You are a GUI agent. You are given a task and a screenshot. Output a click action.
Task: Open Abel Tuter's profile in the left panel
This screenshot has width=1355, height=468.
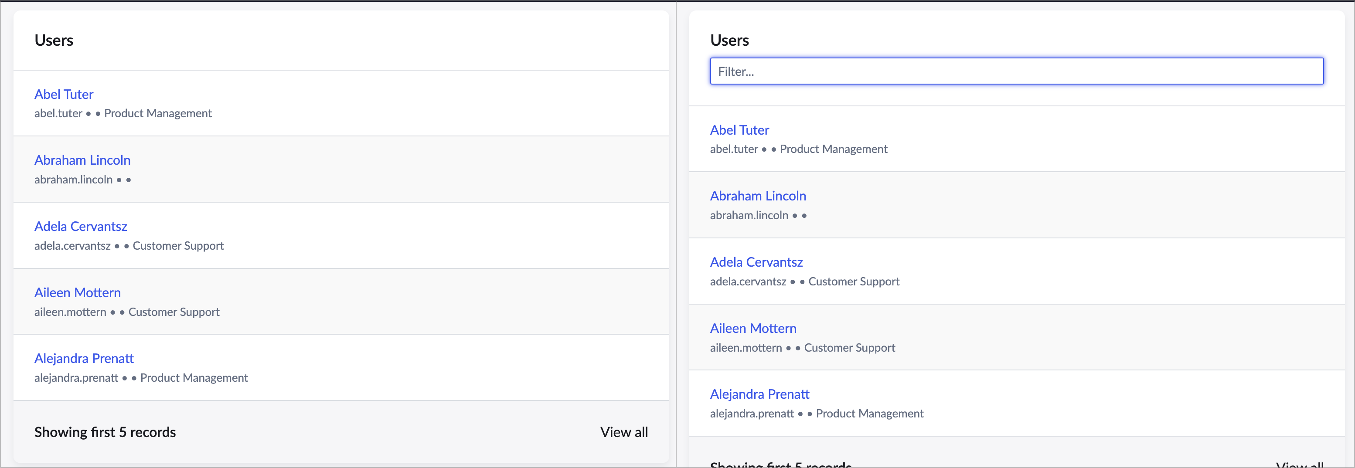click(63, 94)
